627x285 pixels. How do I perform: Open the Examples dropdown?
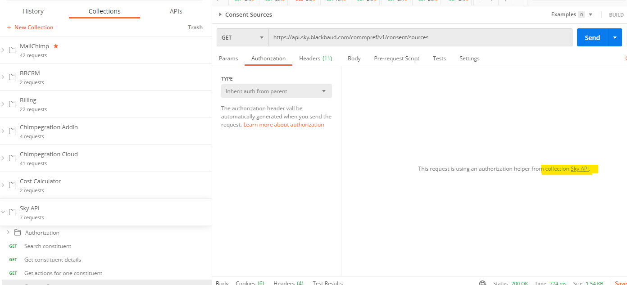(572, 14)
